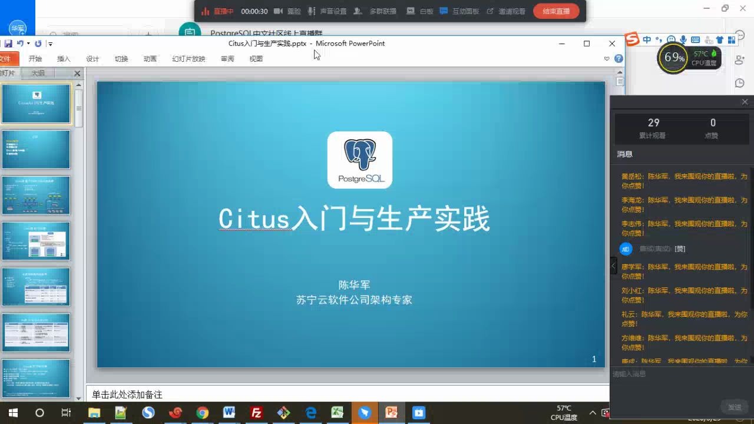Click the Sogou input method S logo
This screenshot has height=424, width=754.
[632, 39]
